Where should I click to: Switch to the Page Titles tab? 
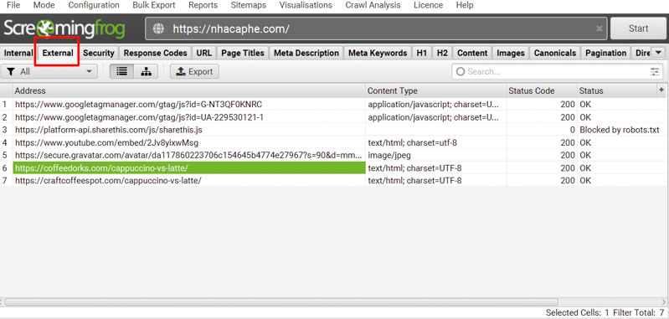coord(243,53)
